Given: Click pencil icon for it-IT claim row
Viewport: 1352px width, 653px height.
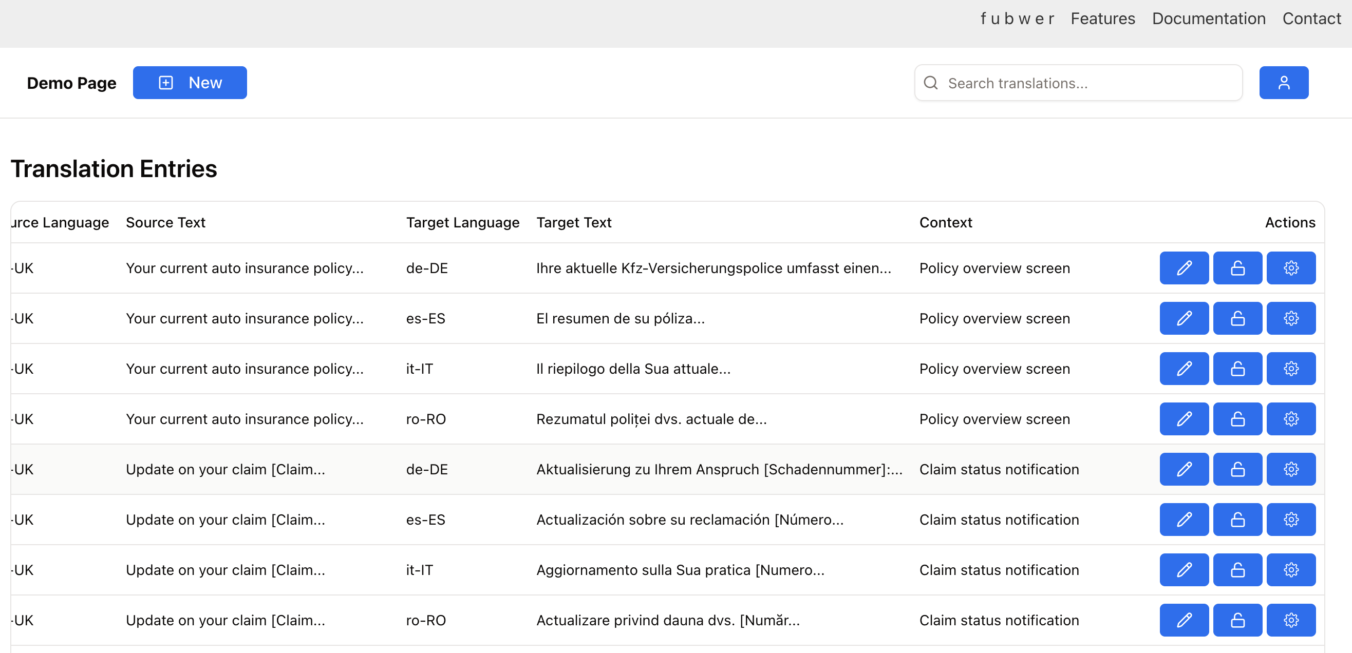Looking at the screenshot, I should point(1184,570).
